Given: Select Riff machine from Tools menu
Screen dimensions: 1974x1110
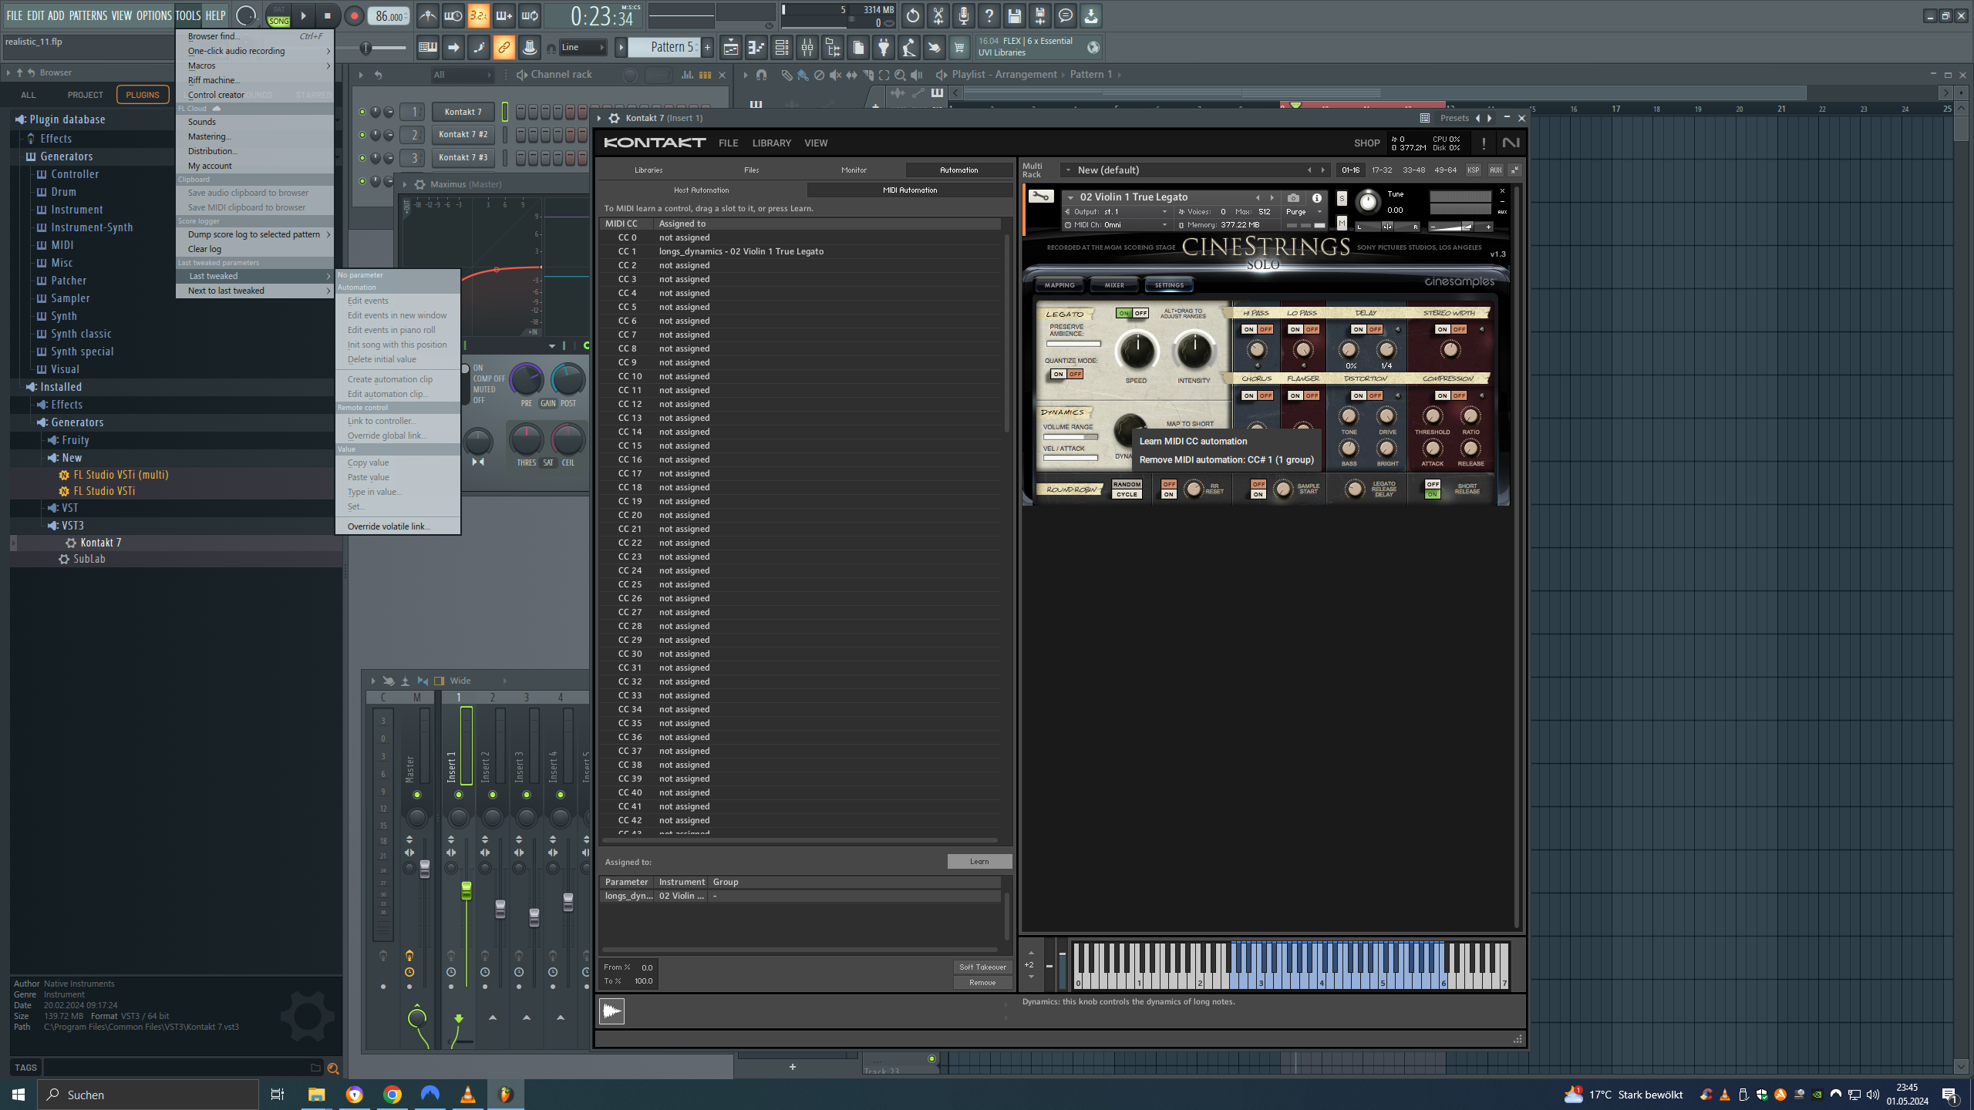Looking at the screenshot, I should (254, 80).
